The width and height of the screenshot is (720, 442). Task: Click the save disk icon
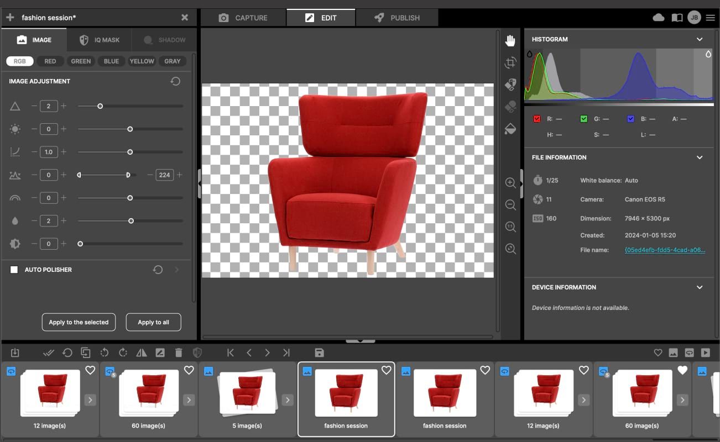(319, 352)
